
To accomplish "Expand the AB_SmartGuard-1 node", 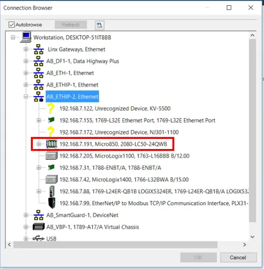I will tap(26, 215).
